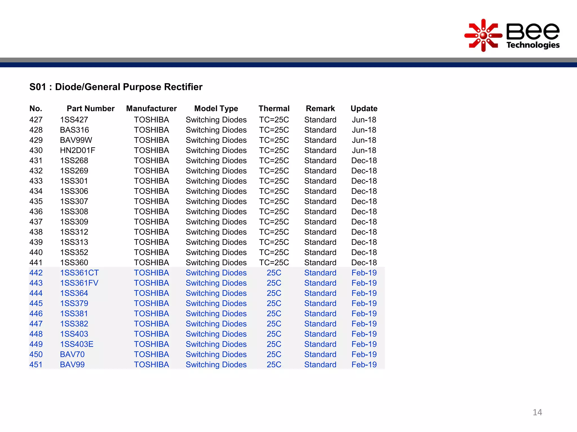Click blue part link 1SS361CT
Viewport: 577px width, 432px height.
(x=79, y=273)
